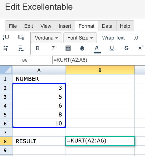Screen dimensions: 145x156
Task: Toggle bold formatting
Action: [38, 48]
